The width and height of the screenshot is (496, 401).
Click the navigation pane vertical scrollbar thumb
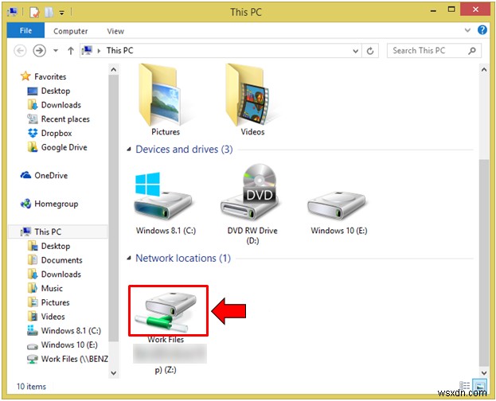pyautogui.click(x=114, y=208)
